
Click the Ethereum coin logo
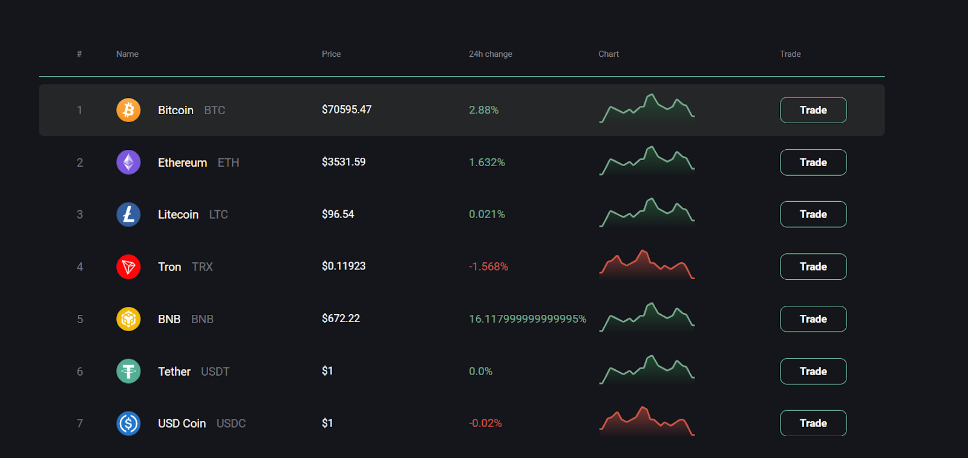click(x=128, y=162)
